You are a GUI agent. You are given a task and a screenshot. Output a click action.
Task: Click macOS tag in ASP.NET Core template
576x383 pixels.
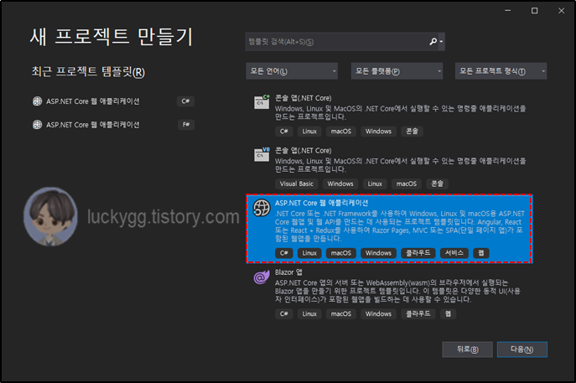click(341, 252)
